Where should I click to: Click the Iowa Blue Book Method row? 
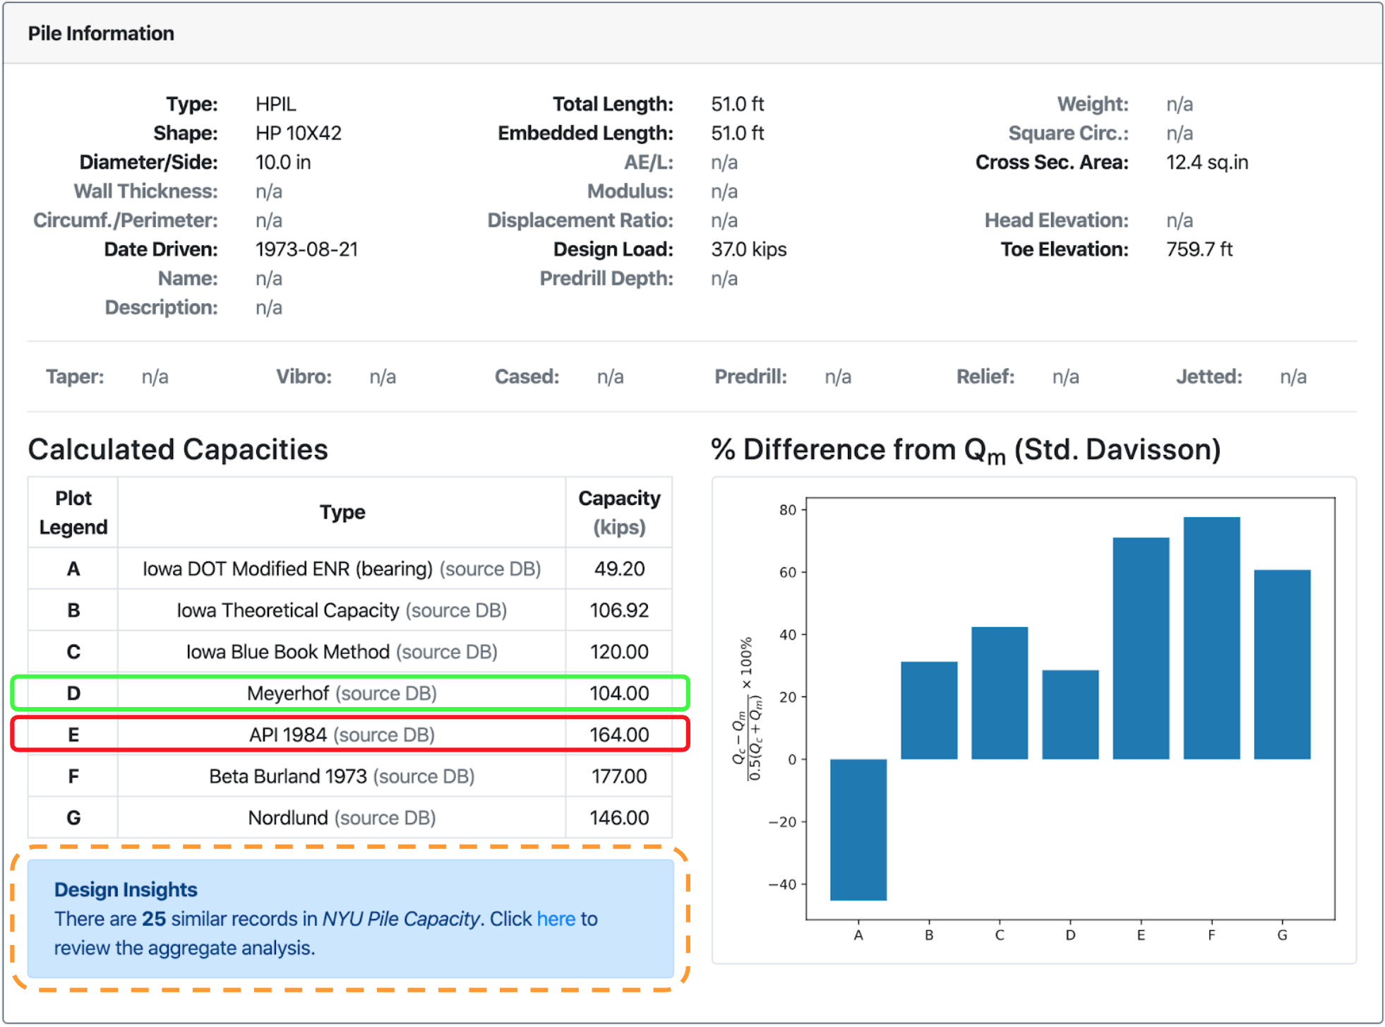tap(350, 651)
